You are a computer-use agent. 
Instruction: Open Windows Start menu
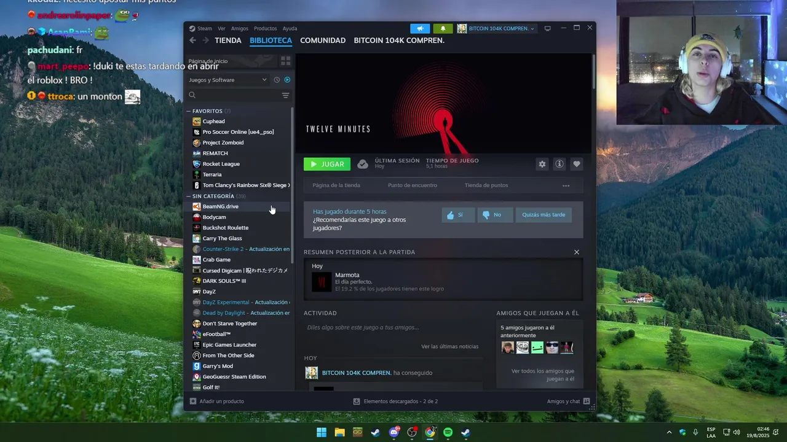tap(322, 432)
